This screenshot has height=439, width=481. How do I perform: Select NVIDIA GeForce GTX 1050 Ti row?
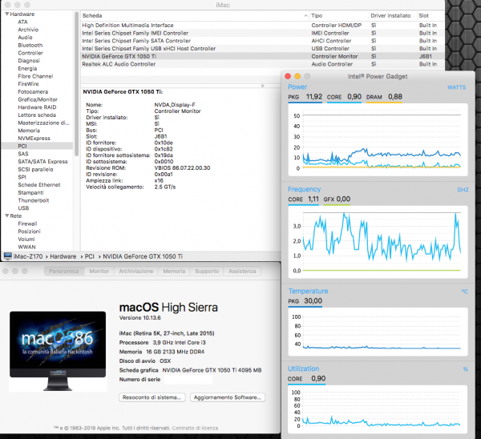262,56
